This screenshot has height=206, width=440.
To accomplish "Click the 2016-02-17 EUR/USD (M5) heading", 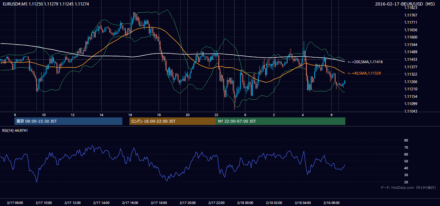I will coord(406,4).
